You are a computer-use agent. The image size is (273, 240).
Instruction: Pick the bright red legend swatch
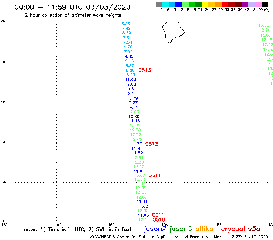click(x=225, y=4)
